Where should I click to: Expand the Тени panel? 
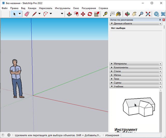point(112,79)
